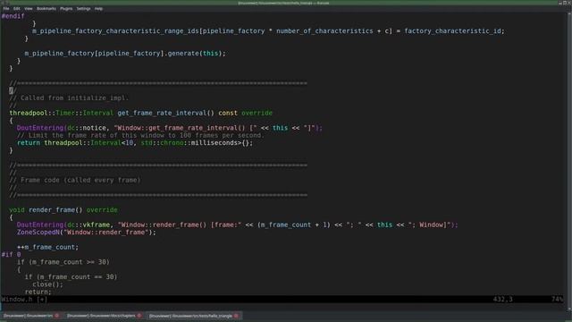This screenshot has height=322, width=572.
Task: Open the File menu
Action: (6, 8)
